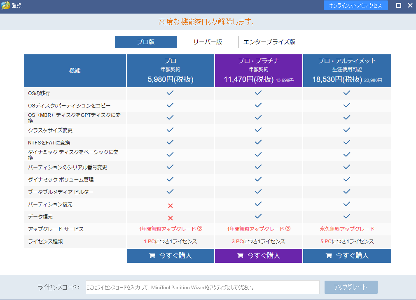Buy the プロ・プラチナ plan with 今すぐ購入
Viewport: 416px width, 300px height.
(258, 256)
